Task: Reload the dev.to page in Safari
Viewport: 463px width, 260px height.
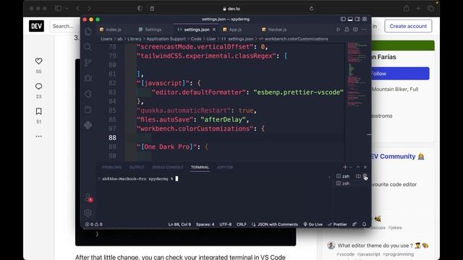Action: 312,9
